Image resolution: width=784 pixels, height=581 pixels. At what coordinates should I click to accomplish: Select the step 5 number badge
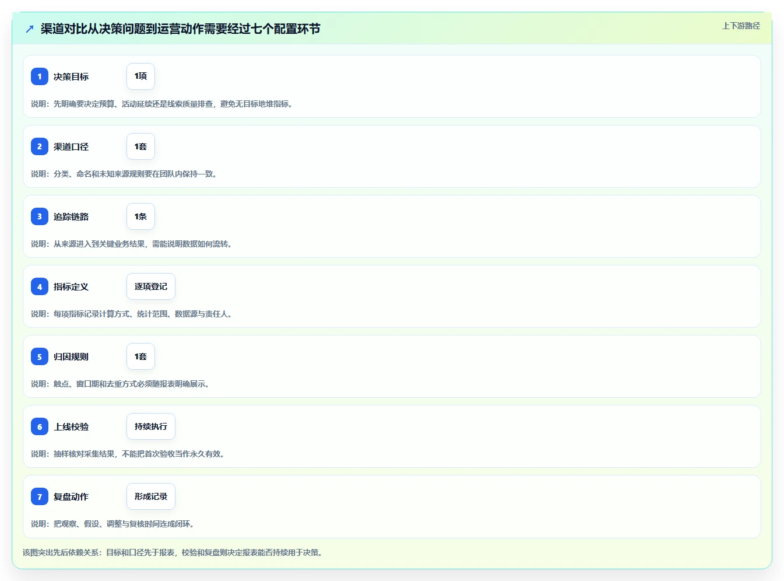[40, 356]
